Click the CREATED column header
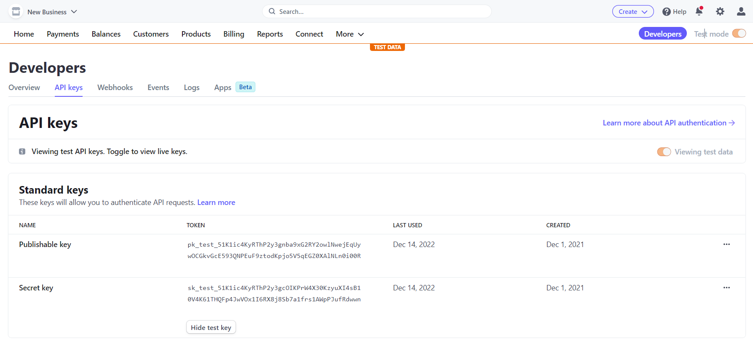 pos(558,225)
